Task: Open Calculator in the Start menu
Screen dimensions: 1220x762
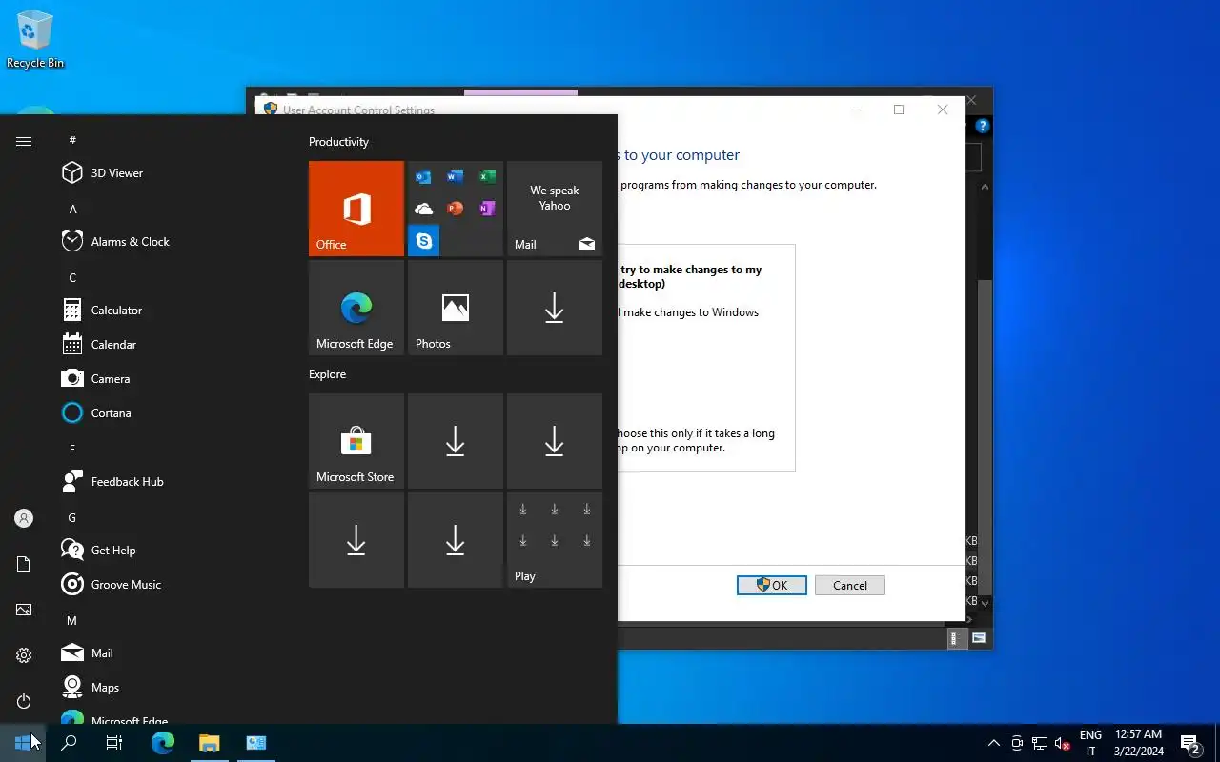Action: click(172, 311)
